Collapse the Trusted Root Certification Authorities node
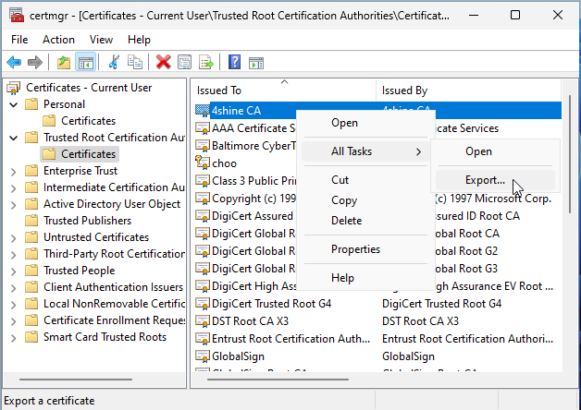 point(14,138)
